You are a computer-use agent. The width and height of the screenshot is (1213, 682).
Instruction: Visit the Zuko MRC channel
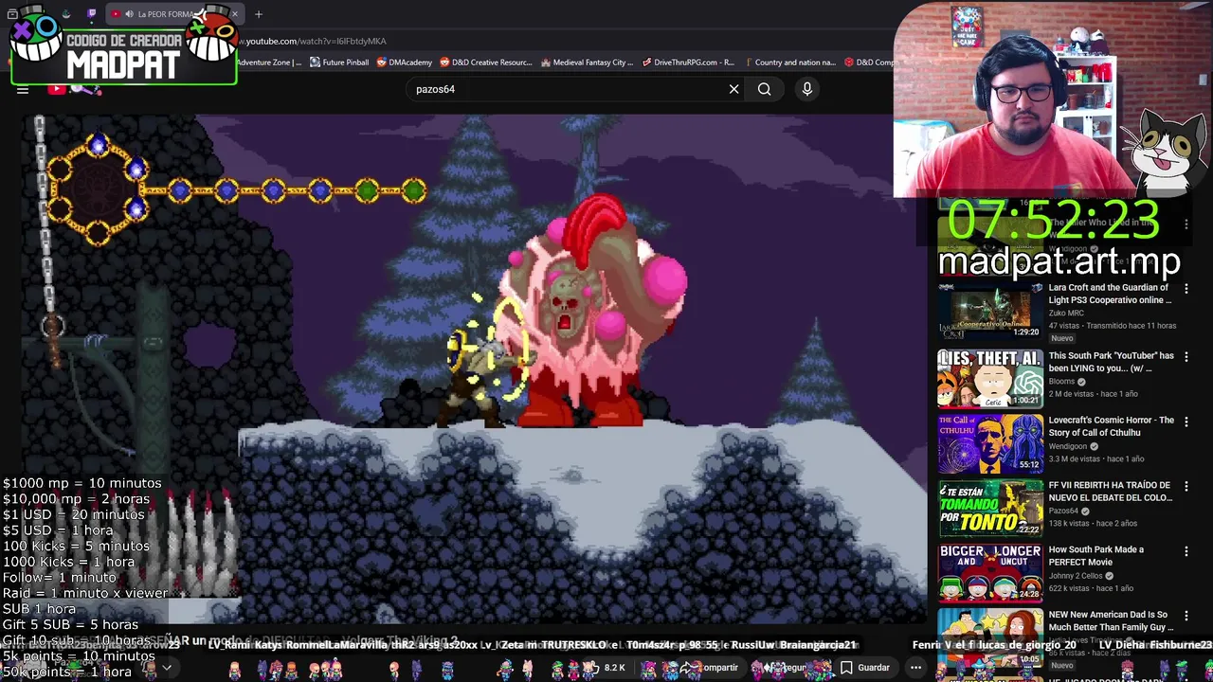click(x=1066, y=313)
